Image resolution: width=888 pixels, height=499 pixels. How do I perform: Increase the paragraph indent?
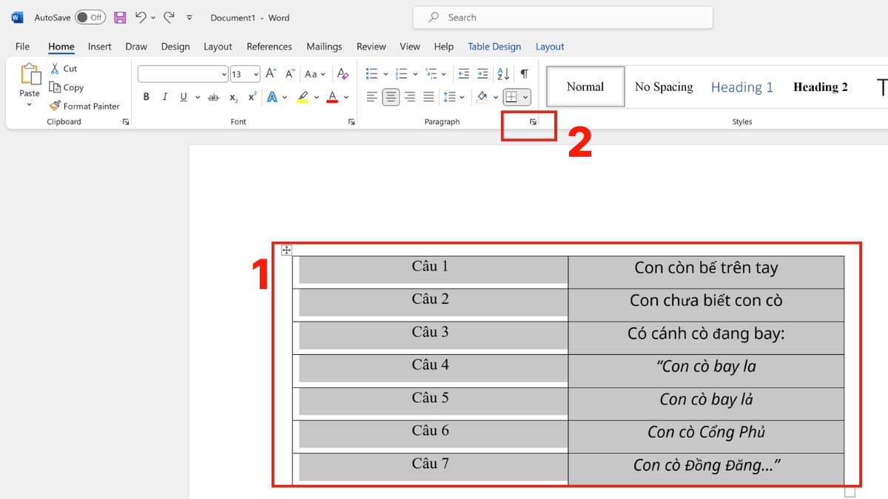coord(482,74)
